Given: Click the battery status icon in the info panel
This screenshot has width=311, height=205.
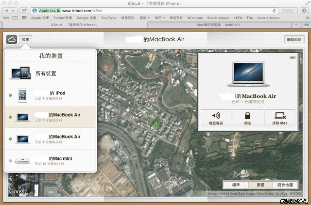Looking at the screenshot, I should pyautogui.click(x=293, y=58).
